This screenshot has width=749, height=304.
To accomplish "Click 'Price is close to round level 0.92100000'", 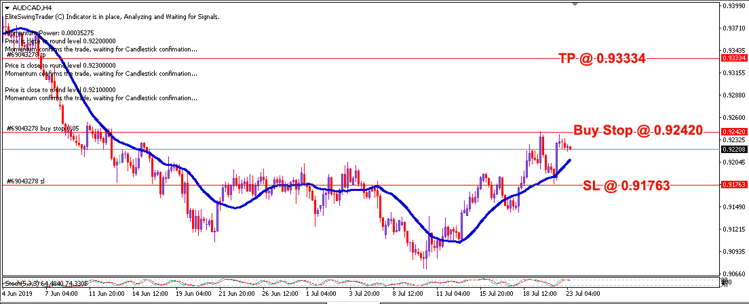I will point(60,90).
